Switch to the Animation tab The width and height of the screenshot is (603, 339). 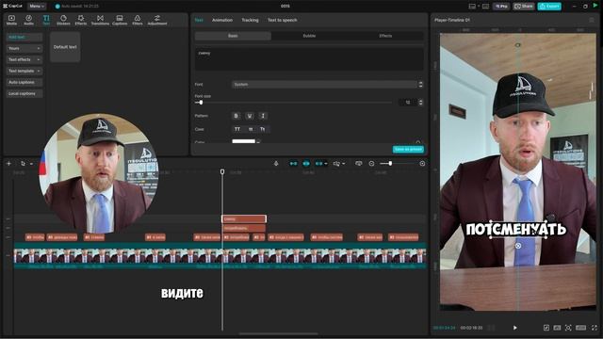[x=222, y=20]
